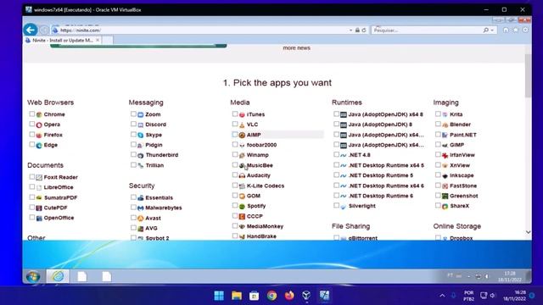
Task: Check the Firefox checkbox
Action: [32, 134]
